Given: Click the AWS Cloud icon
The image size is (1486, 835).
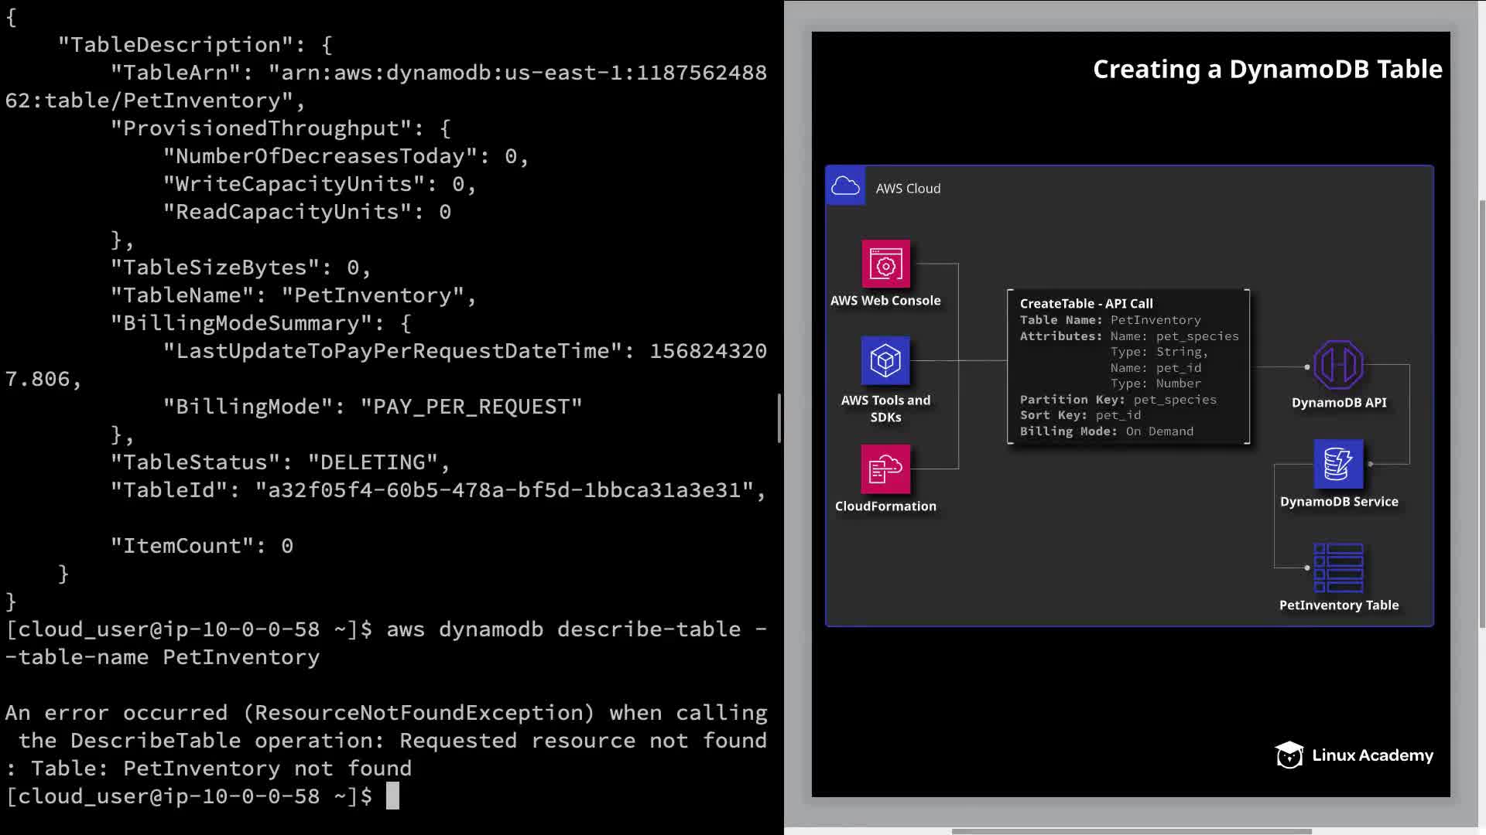Looking at the screenshot, I should [x=845, y=186].
